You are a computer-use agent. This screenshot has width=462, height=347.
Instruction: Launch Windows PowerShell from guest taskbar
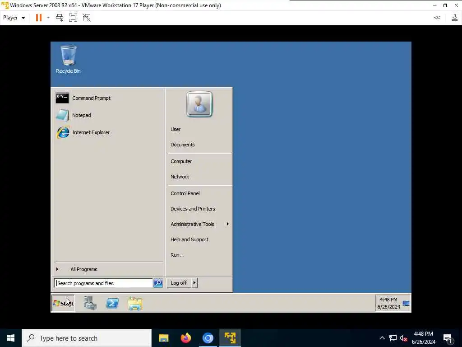(112, 303)
